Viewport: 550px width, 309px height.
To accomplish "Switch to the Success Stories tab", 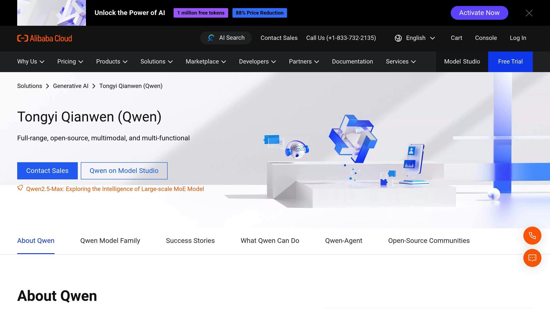I will [190, 241].
